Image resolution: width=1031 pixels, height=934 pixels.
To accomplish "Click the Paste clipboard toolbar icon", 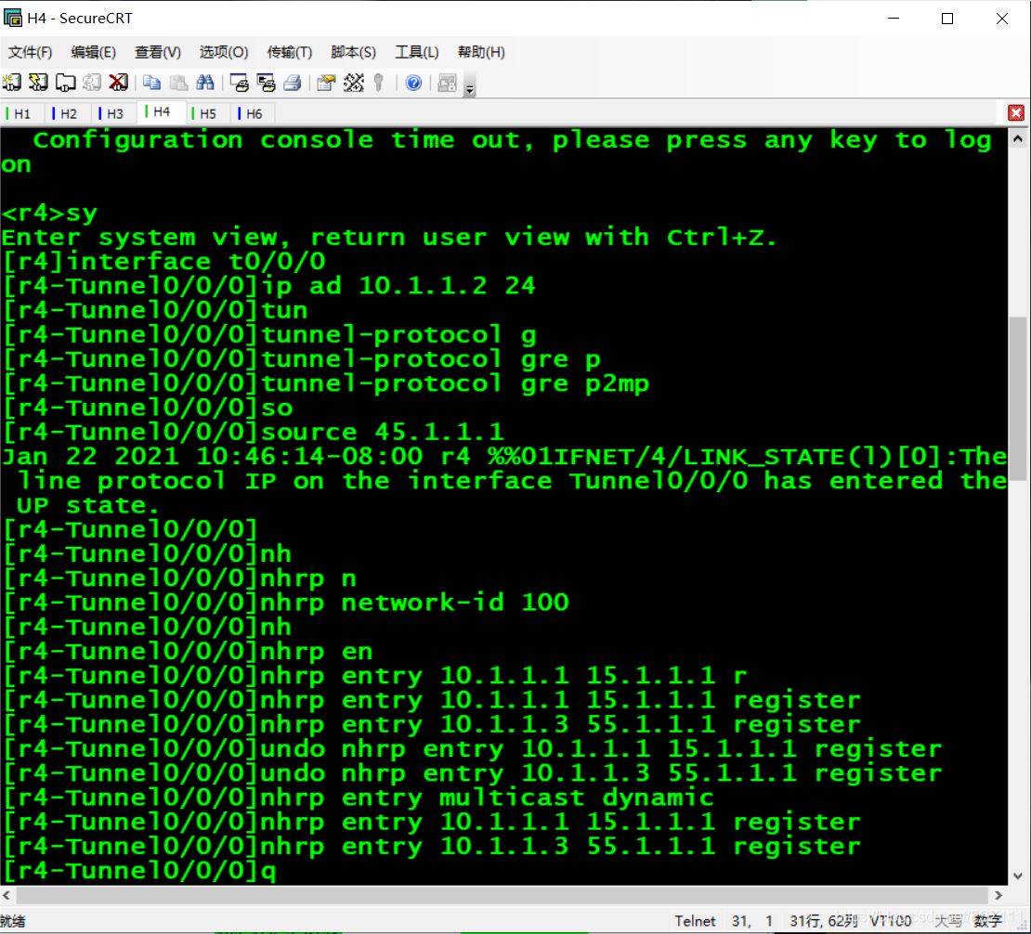I will click(x=179, y=82).
